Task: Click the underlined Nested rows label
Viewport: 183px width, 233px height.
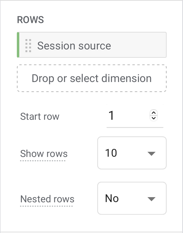Action: pyautogui.click(x=47, y=199)
